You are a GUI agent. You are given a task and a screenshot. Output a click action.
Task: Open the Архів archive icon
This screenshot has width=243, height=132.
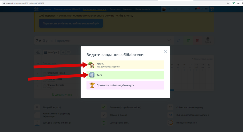tap(208, 40)
